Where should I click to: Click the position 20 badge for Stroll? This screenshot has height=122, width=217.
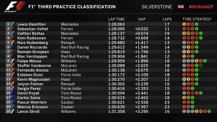[x=8, y=112]
